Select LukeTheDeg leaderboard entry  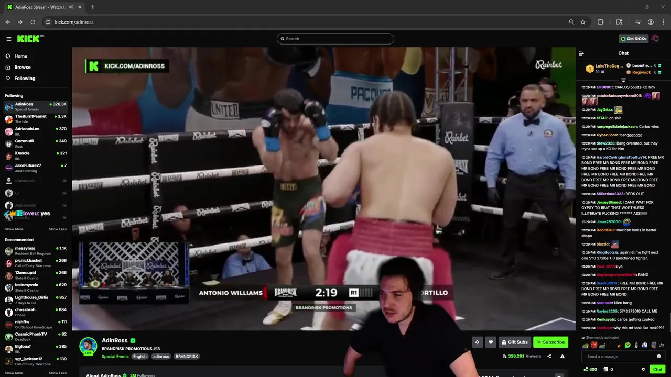coord(605,69)
